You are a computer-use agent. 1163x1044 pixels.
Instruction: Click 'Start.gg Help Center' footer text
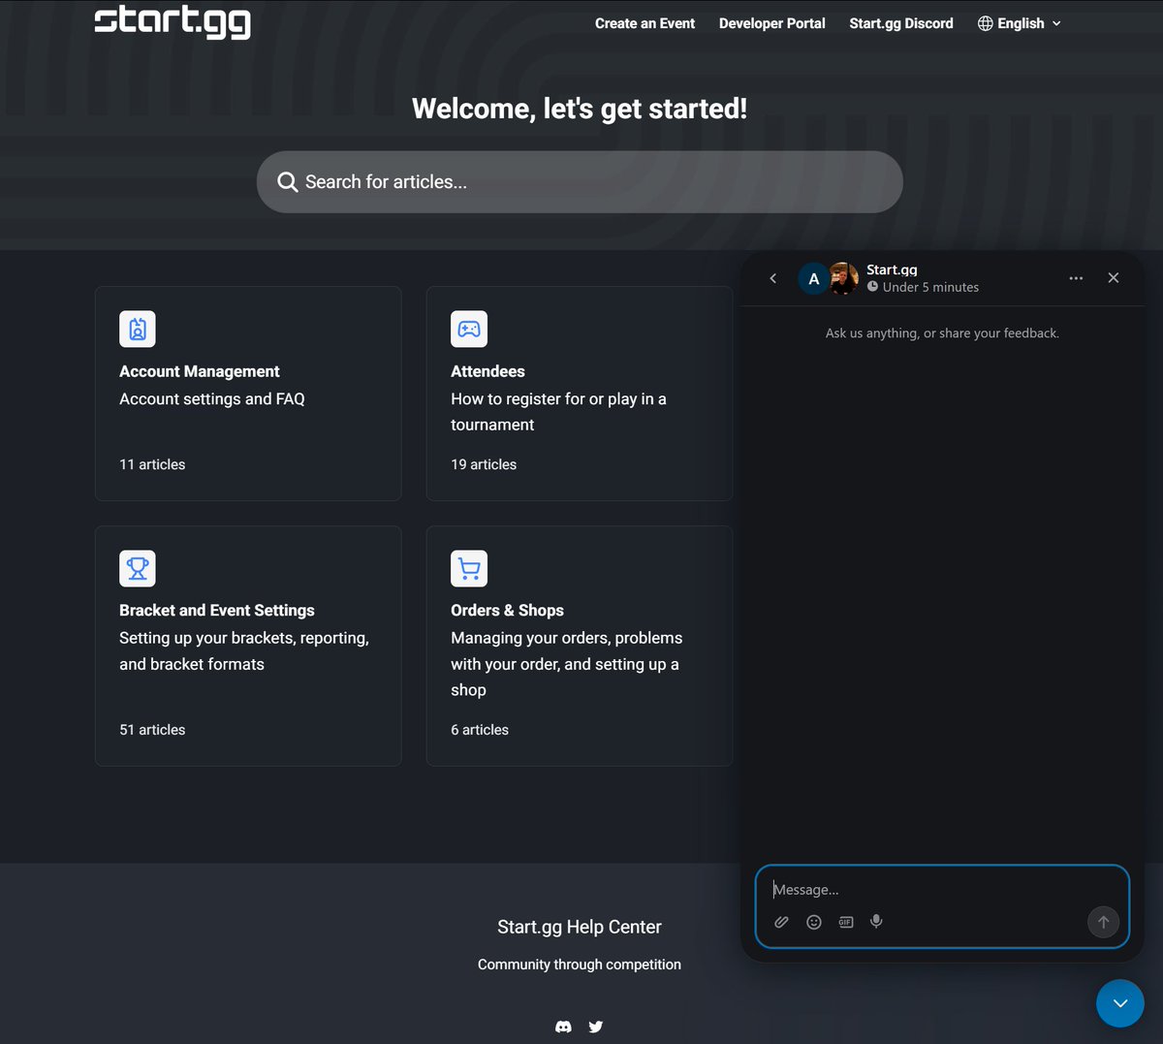[x=580, y=927]
